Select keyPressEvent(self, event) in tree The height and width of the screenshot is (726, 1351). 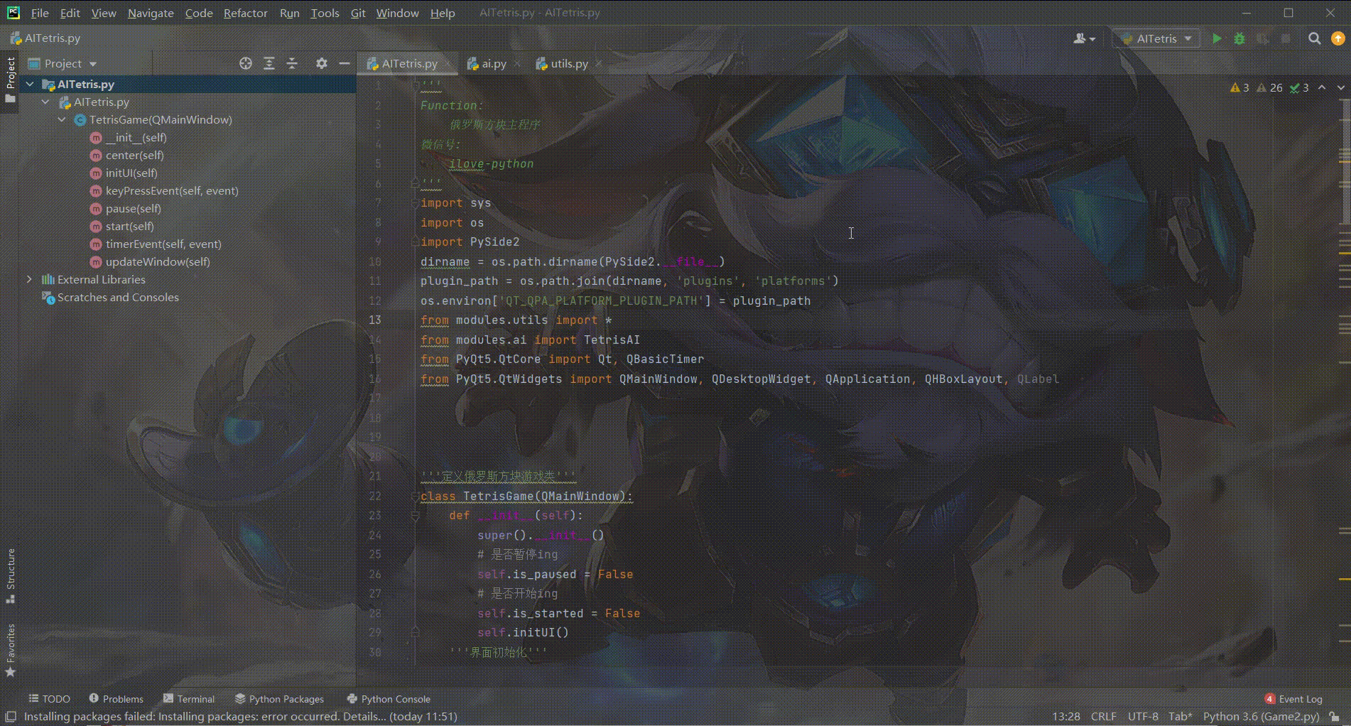(172, 191)
